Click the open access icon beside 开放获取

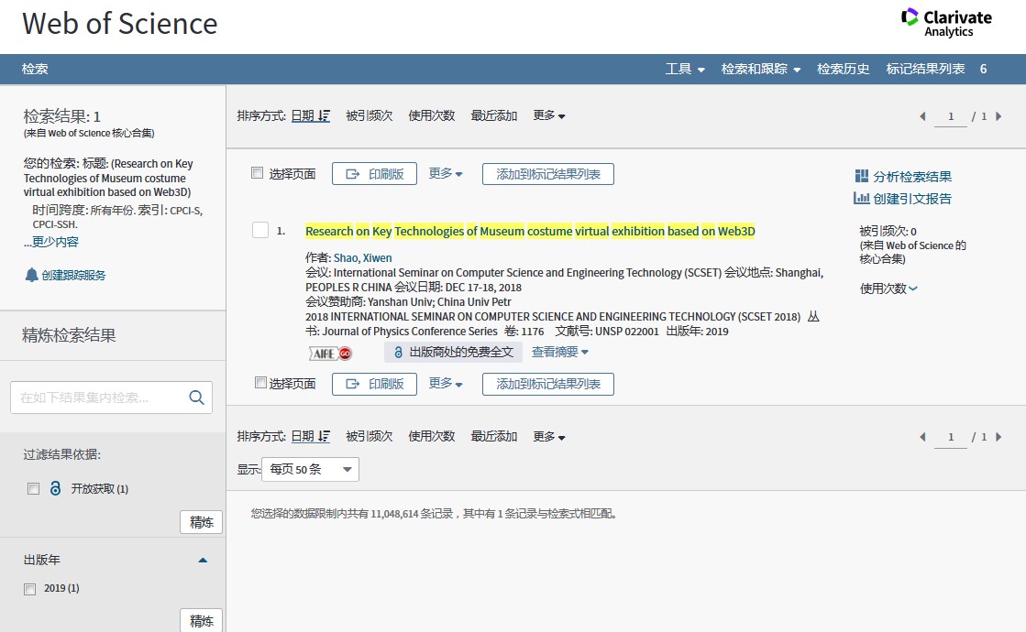pos(56,488)
